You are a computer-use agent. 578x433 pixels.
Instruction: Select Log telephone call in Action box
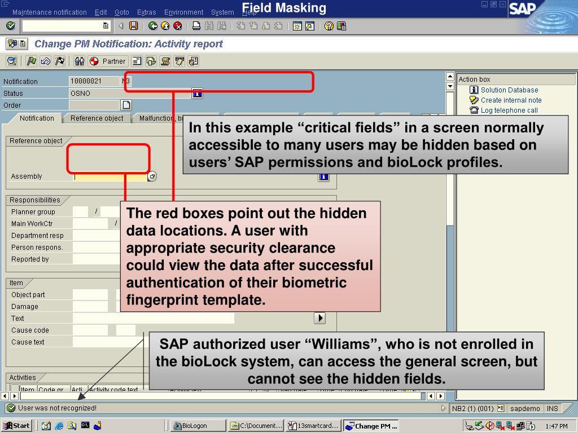(x=509, y=111)
